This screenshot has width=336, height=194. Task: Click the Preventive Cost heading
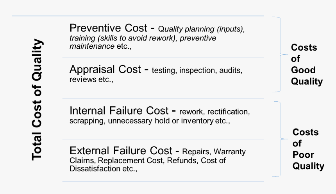point(109,28)
